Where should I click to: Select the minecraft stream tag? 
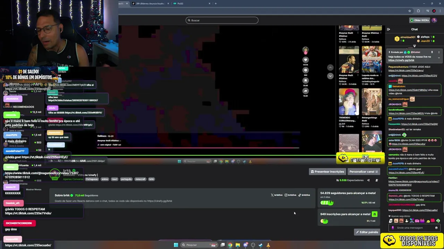point(140,179)
